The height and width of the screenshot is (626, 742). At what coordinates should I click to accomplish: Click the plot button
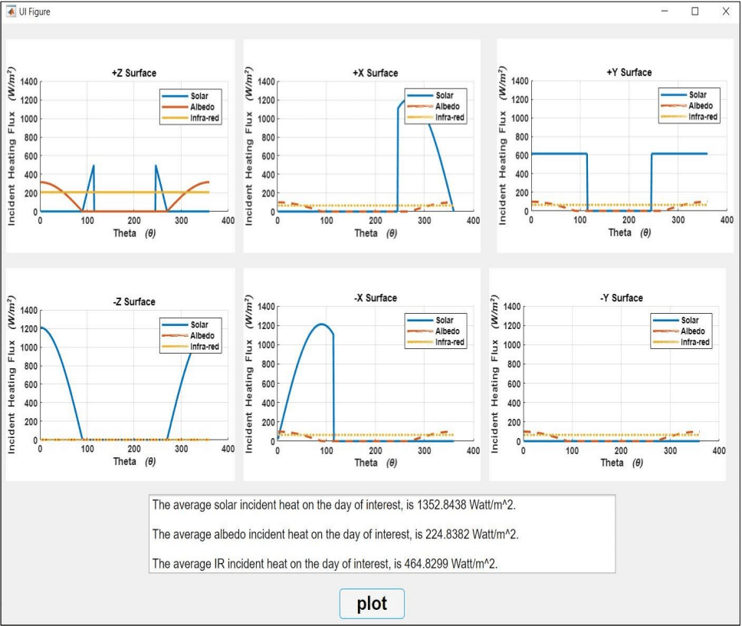click(372, 604)
